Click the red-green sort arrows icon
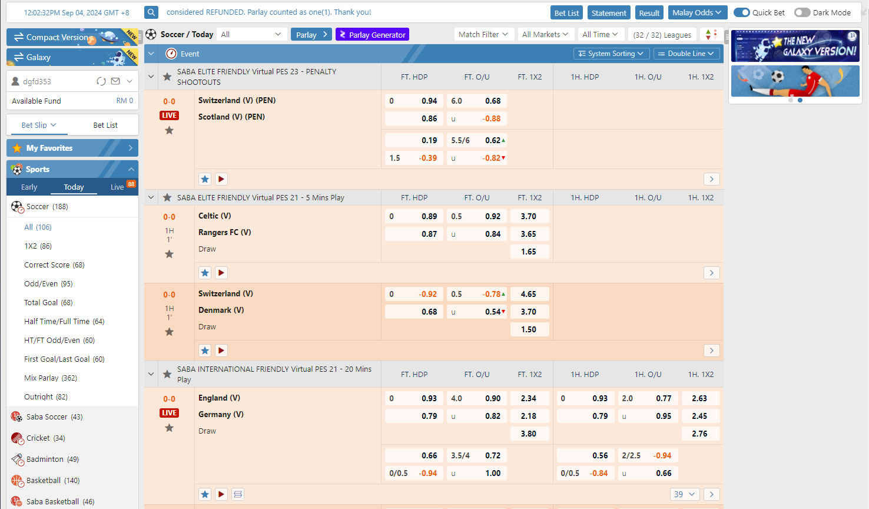 click(711, 35)
